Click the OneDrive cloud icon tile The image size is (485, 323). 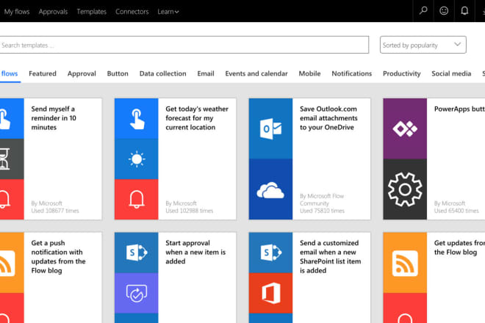270,189
